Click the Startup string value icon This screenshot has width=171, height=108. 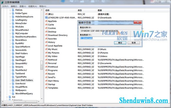pos(46,84)
